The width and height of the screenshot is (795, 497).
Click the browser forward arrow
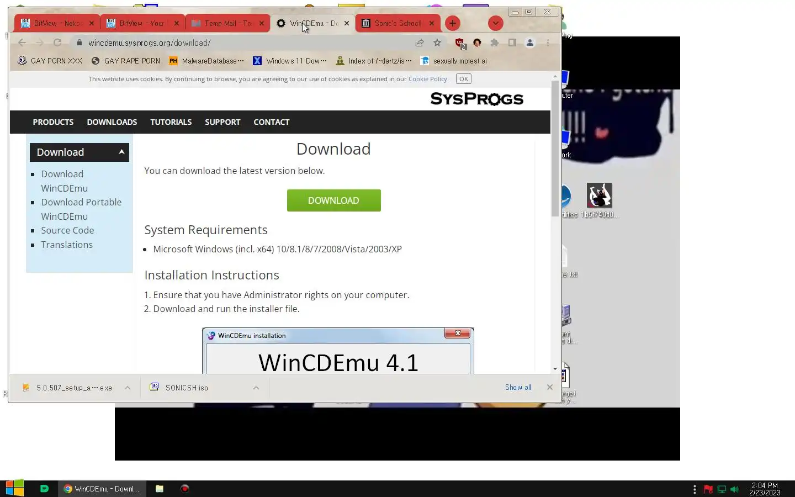pos(40,43)
